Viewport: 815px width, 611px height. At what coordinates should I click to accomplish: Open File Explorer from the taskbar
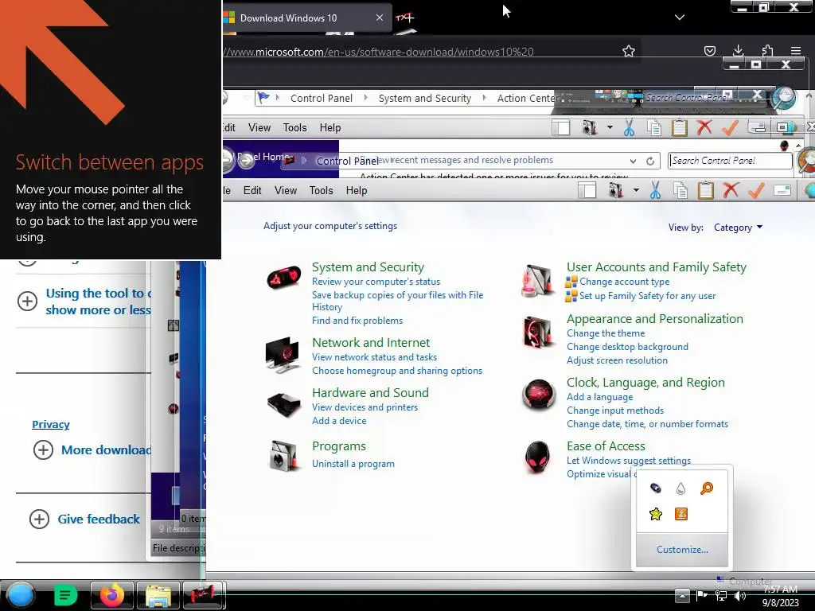click(x=158, y=595)
